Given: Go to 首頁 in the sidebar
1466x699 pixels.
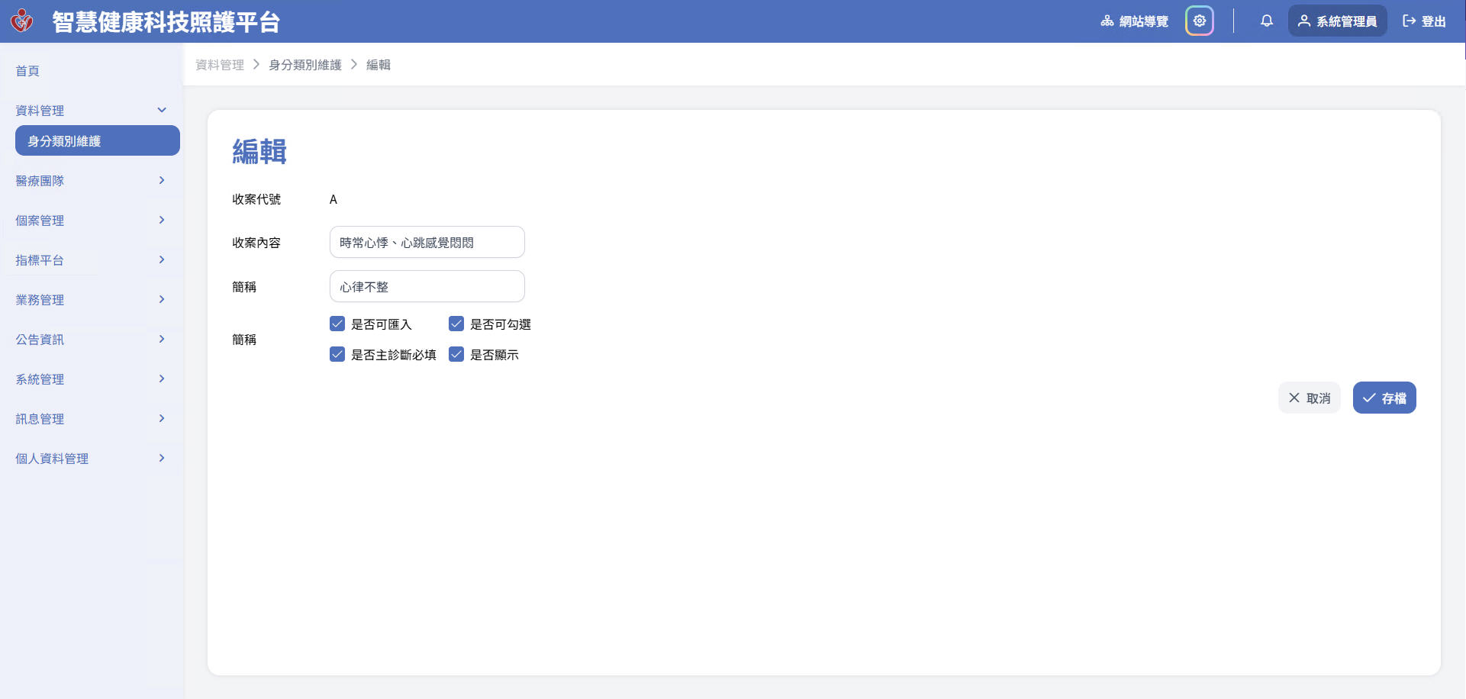Looking at the screenshot, I should (x=27, y=71).
